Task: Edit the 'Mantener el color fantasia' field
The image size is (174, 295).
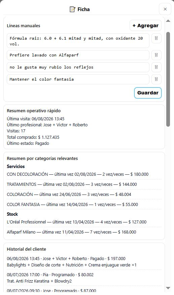Action: (78, 79)
